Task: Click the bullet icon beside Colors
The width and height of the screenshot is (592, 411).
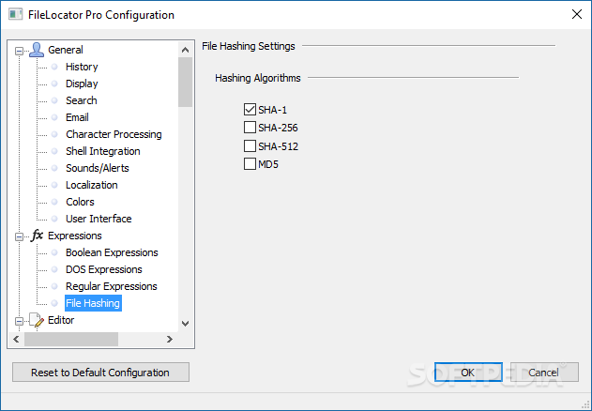Action: pyautogui.click(x=54, y=202)
